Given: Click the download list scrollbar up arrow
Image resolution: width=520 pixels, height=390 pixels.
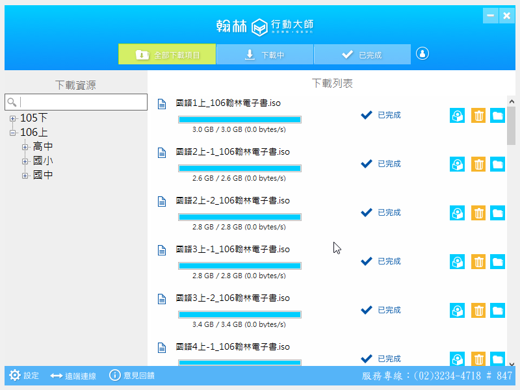Looking at the screenshot, I should pyautogui.click(x=512, y=101).
